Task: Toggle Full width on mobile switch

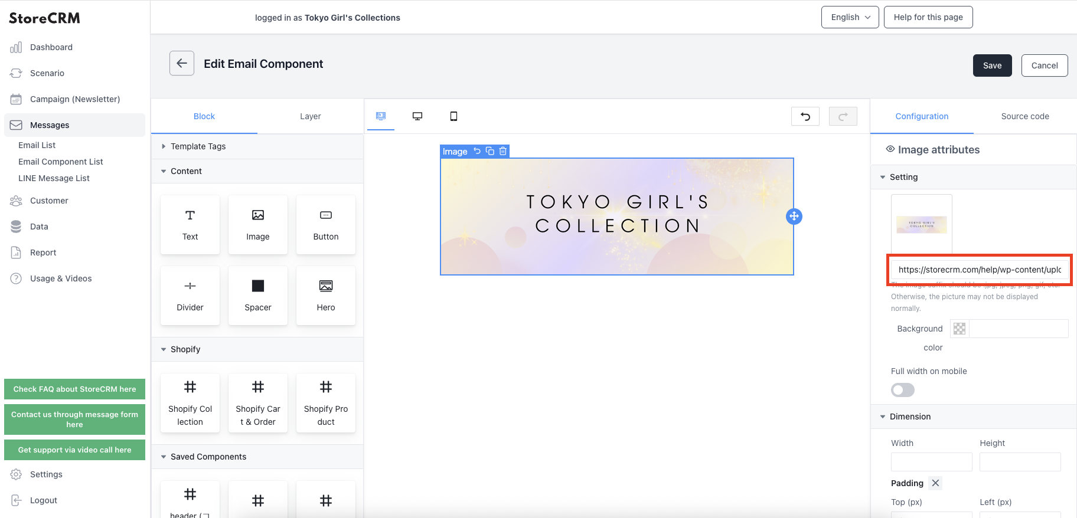Action: (x=903, y=390)
